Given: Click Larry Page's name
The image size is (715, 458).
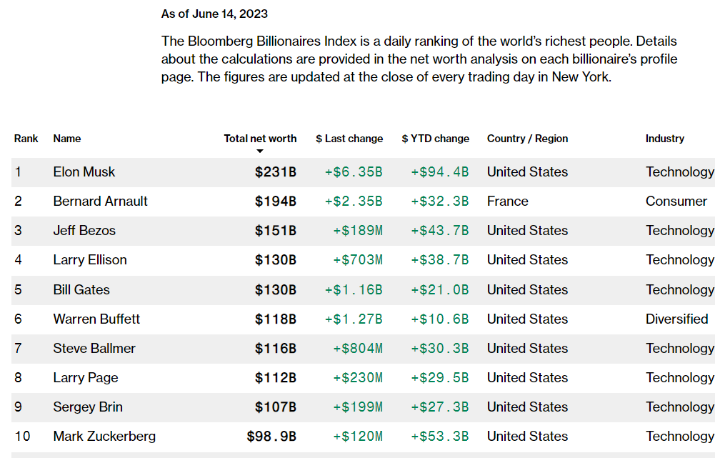Looking at the screenshot, I should pos(85,378).
